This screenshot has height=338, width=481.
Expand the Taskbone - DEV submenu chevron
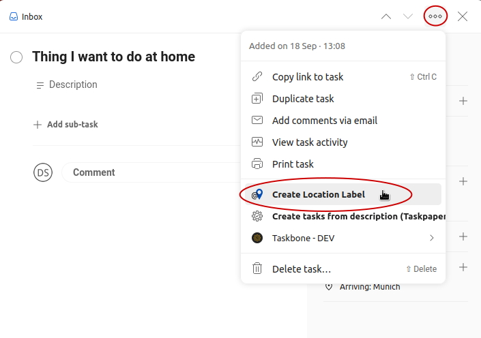tap(432, 238)
